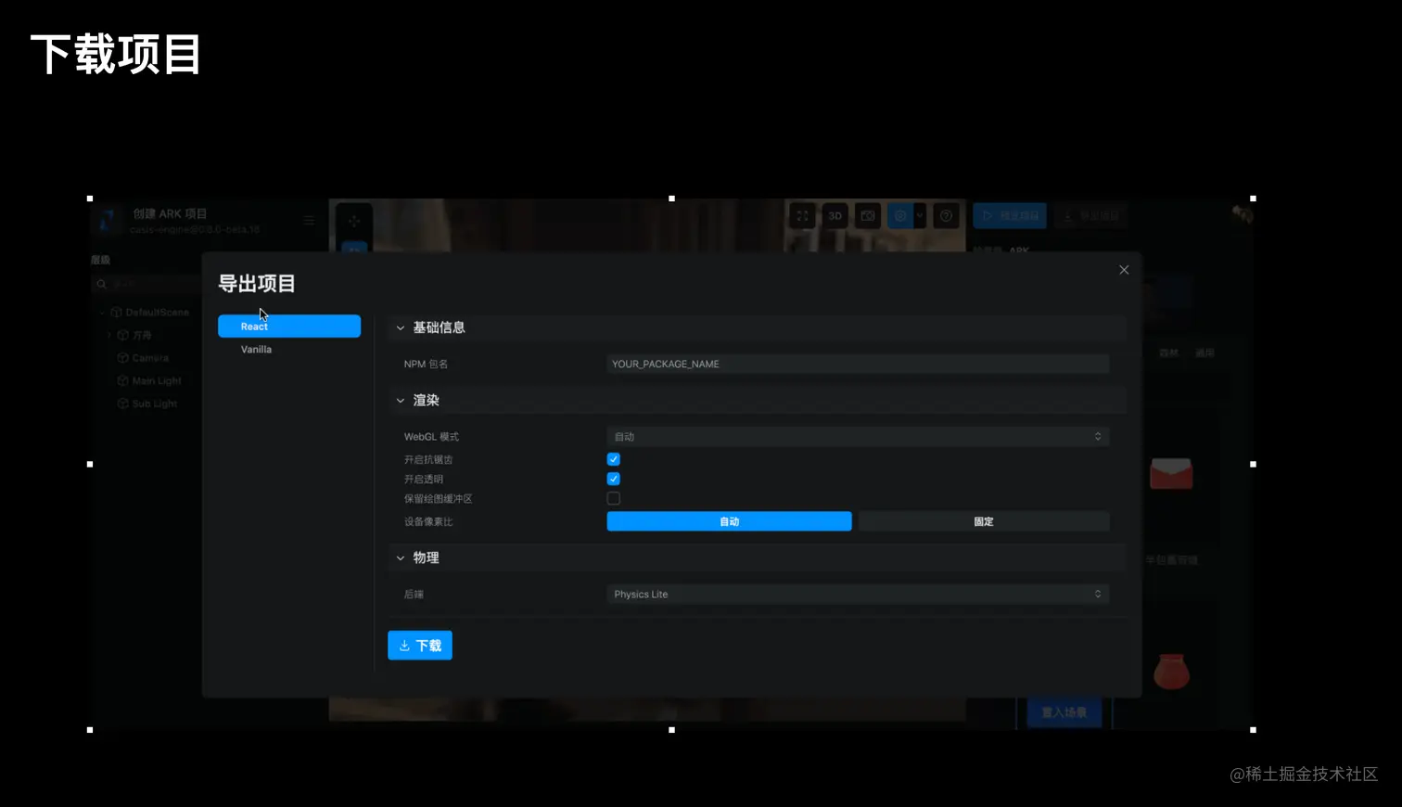Click the camera screenshot icon in toolbar

point(867,216)
